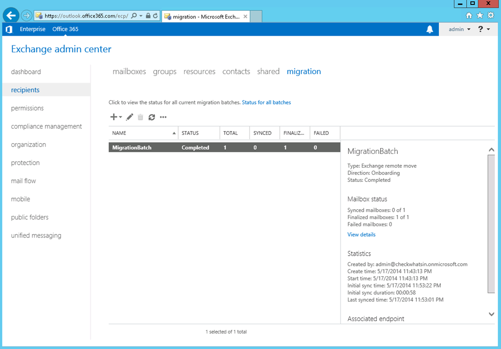
Task: Close the migration browser tab
Action: (246, 17)
